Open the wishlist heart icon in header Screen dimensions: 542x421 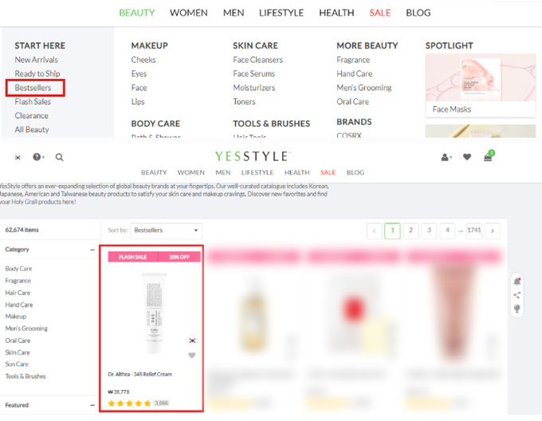467,157
